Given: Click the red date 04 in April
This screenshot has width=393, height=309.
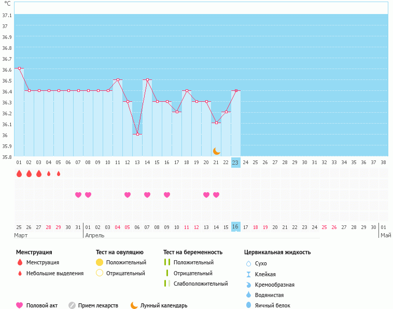Looking at the screenshot, I should (118, 227).
